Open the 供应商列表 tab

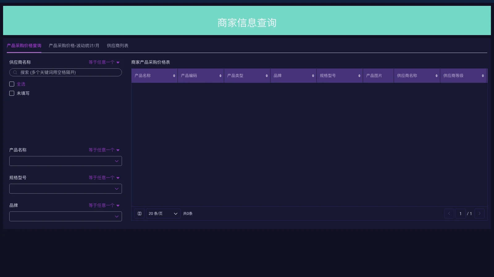tap(117, 45)
